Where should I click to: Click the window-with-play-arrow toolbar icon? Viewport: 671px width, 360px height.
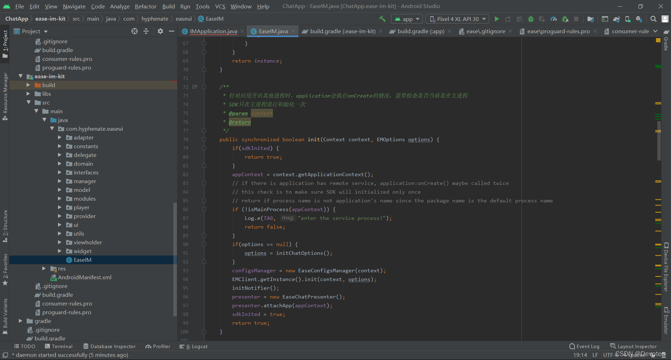(x=605, y=19)
